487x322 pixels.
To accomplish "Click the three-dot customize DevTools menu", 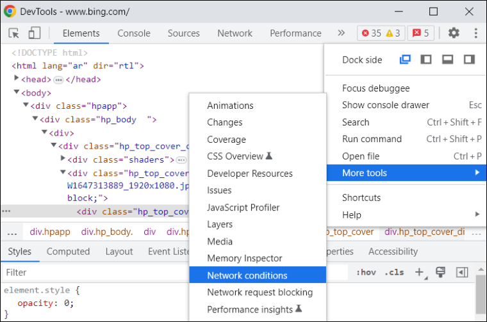I will pyautogui.click(x=475, y=33).
